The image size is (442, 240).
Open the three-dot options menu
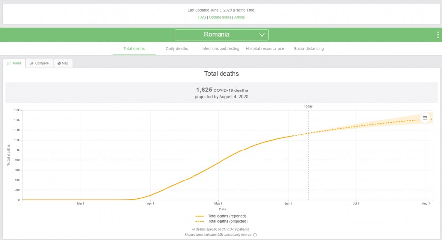click(x=438, y=35)
